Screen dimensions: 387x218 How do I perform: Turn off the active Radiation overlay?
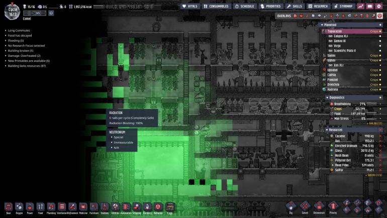379,16
